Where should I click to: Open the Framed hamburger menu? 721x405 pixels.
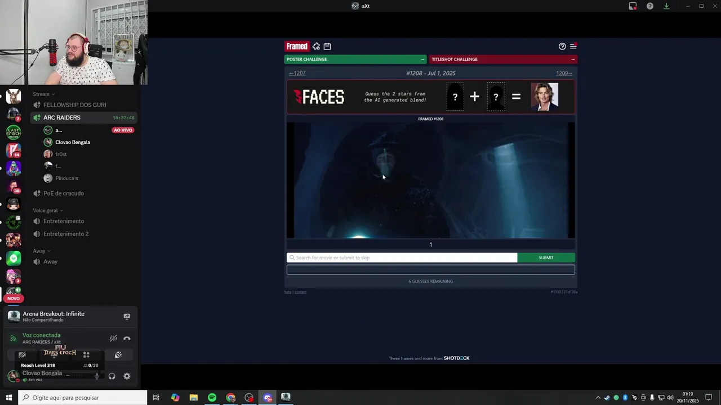click(x=573, y=46)
